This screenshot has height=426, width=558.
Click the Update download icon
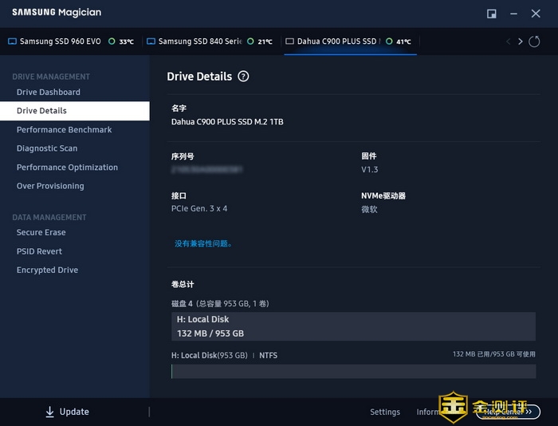point(49,412)
